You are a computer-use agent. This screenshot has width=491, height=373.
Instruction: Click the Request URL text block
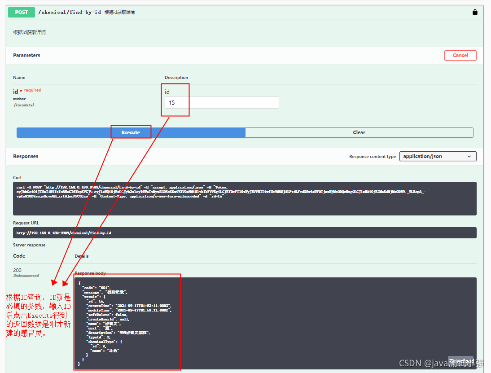(245, 233)
